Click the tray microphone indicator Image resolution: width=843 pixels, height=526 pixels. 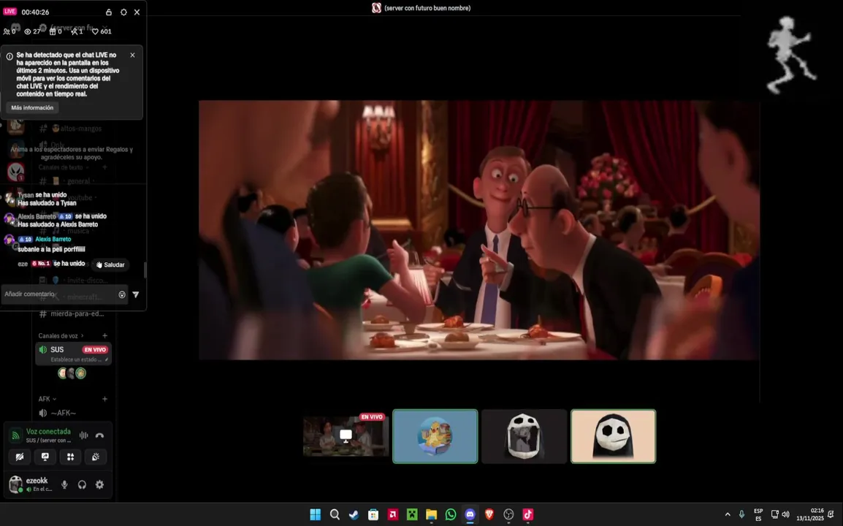(x=742, y=515)
